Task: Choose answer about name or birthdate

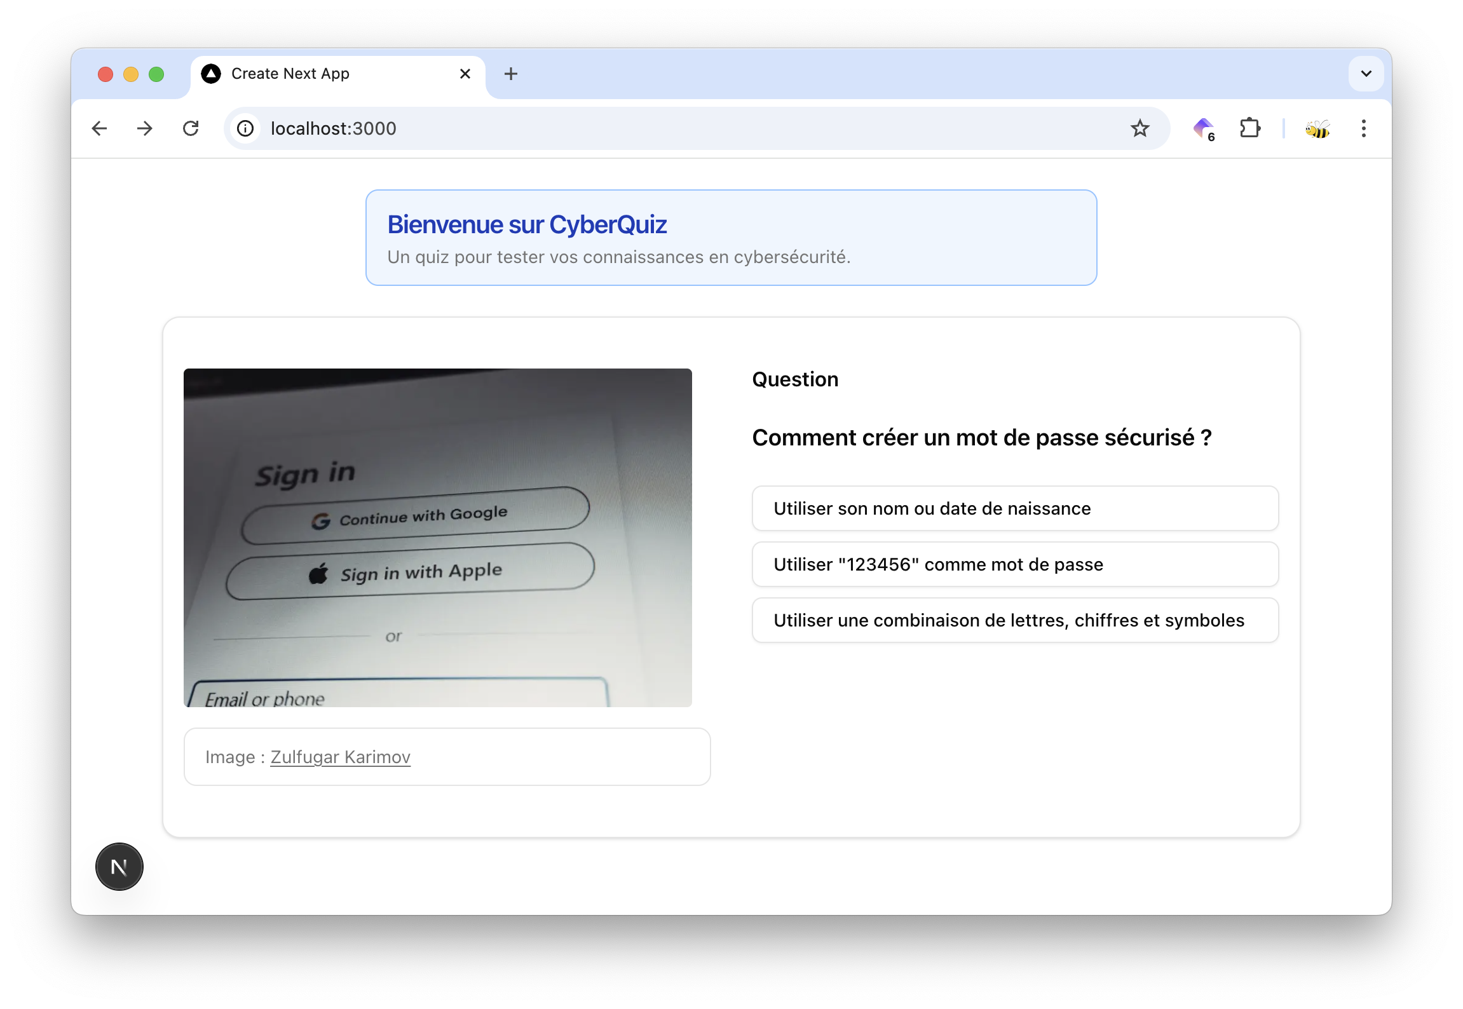Action: click(1015, 508)
